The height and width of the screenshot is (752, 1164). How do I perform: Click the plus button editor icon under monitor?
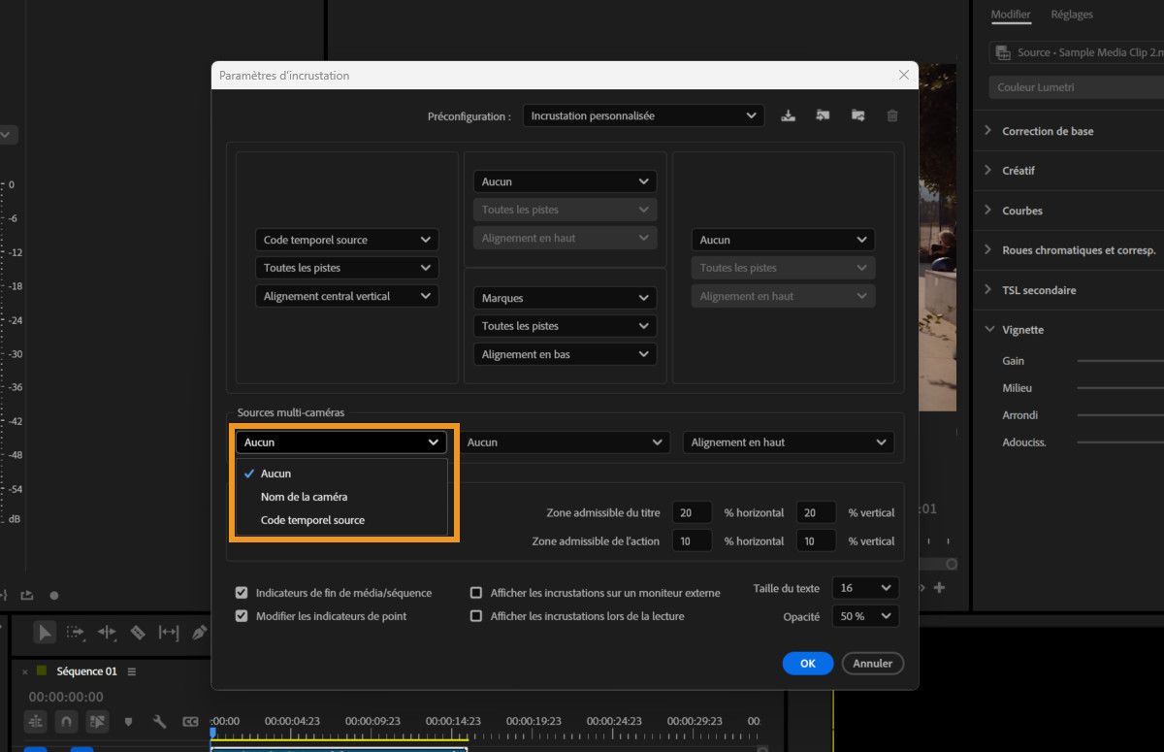click(x=939, y=587)
